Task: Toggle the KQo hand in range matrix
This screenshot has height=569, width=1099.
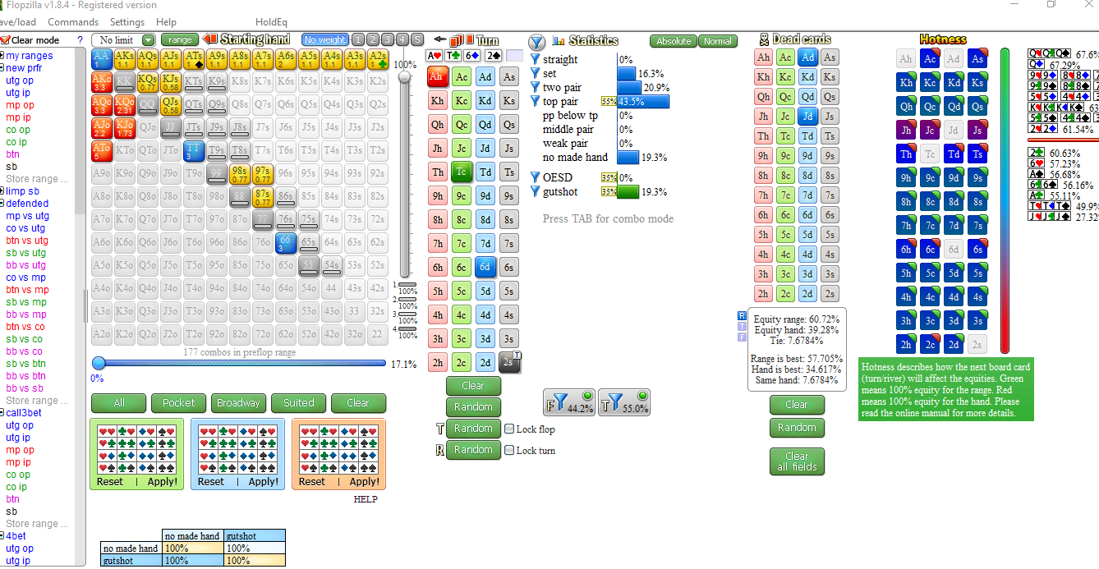Action: [x=124, y=104]
